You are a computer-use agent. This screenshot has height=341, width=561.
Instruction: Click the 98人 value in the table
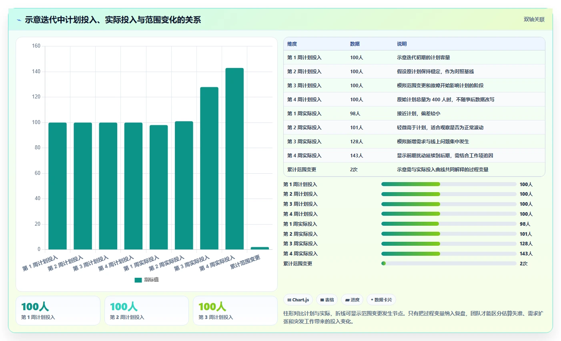(355, 114)
